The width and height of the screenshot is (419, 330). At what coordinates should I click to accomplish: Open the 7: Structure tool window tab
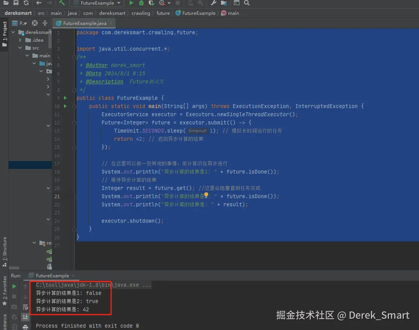tap(5, 252)
